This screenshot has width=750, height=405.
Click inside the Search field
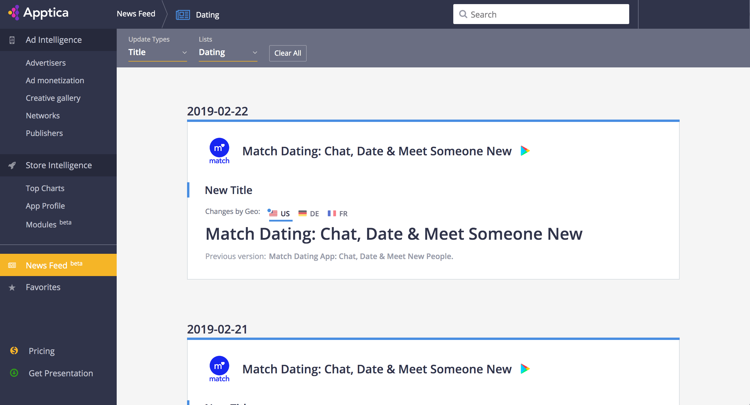pos(541,14)
